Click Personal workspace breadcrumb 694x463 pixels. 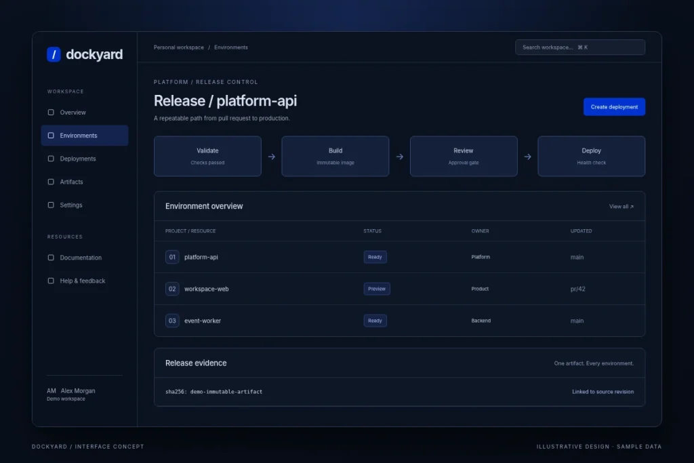pos(179,47)
